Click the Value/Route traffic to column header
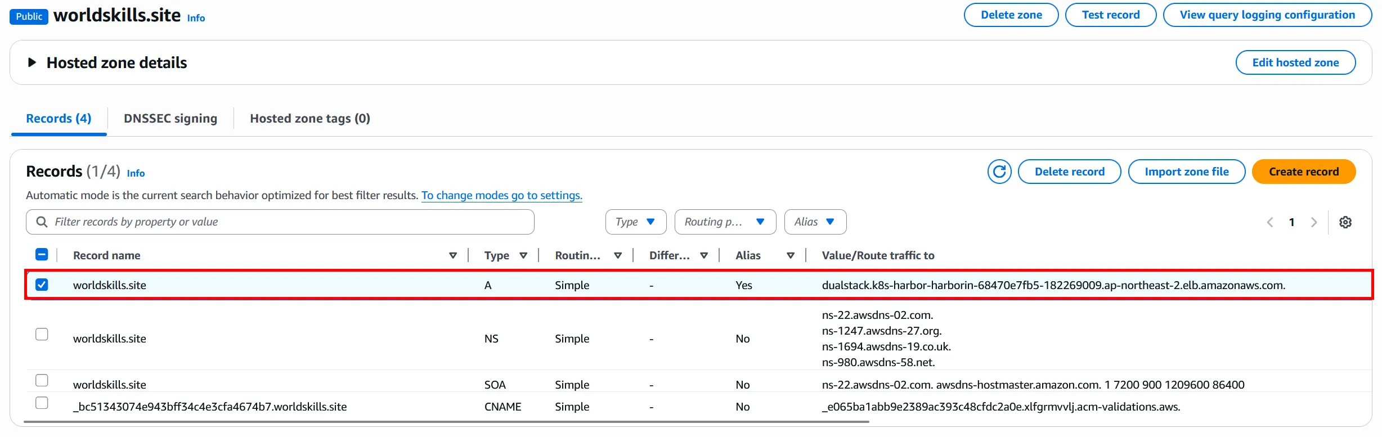 [878, 255]
